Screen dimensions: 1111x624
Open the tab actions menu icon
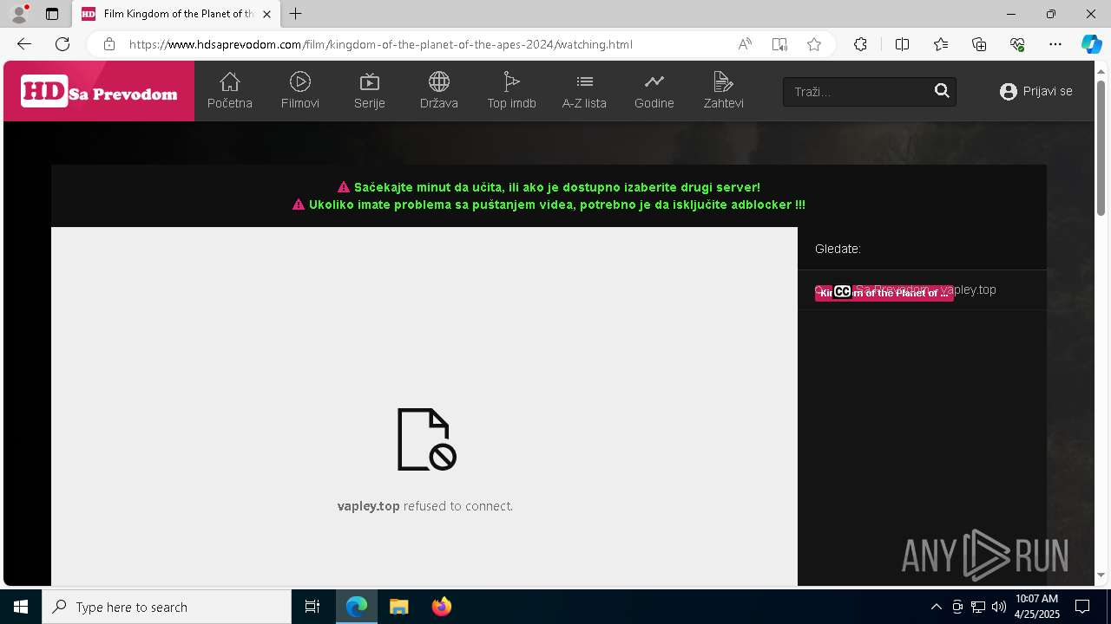pyautogui.click(x=52, y=14)
